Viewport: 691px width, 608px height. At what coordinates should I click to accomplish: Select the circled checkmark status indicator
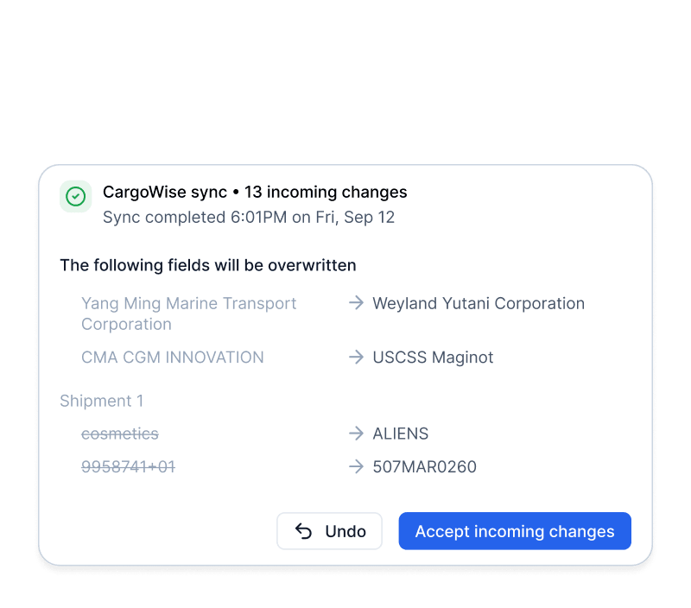(75, 197)
